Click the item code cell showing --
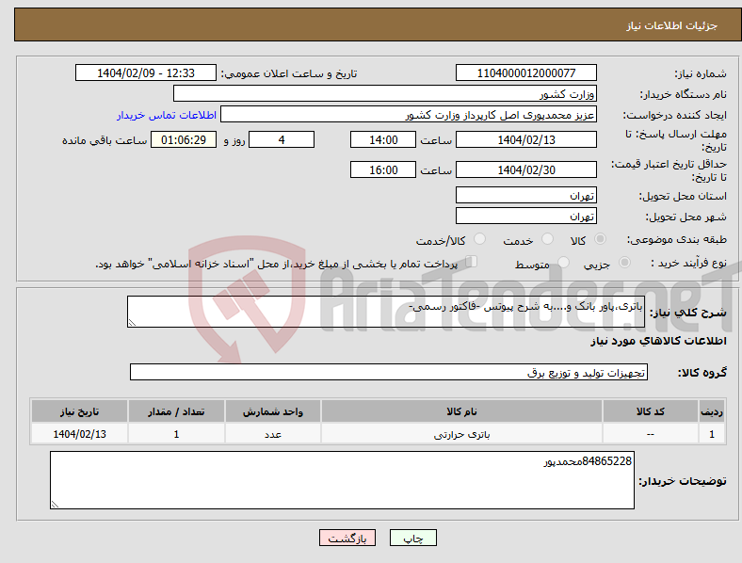This screenshot has width=742, height=563. click(x=651, y=434)
